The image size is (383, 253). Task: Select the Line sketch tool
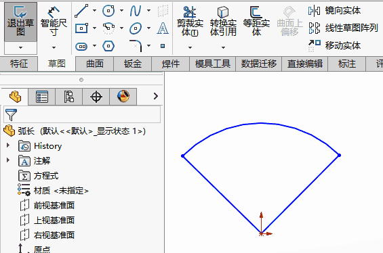click(81, 11)
